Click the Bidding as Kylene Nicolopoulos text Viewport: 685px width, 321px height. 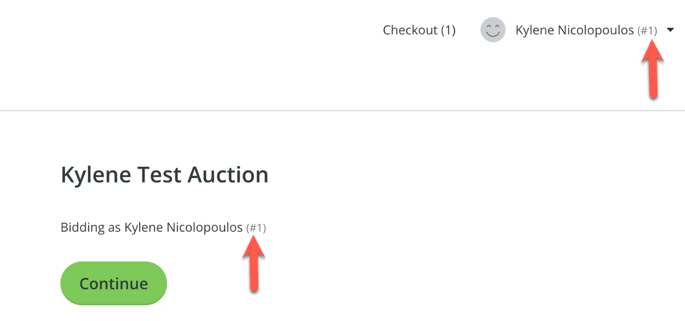pos(151,227)
